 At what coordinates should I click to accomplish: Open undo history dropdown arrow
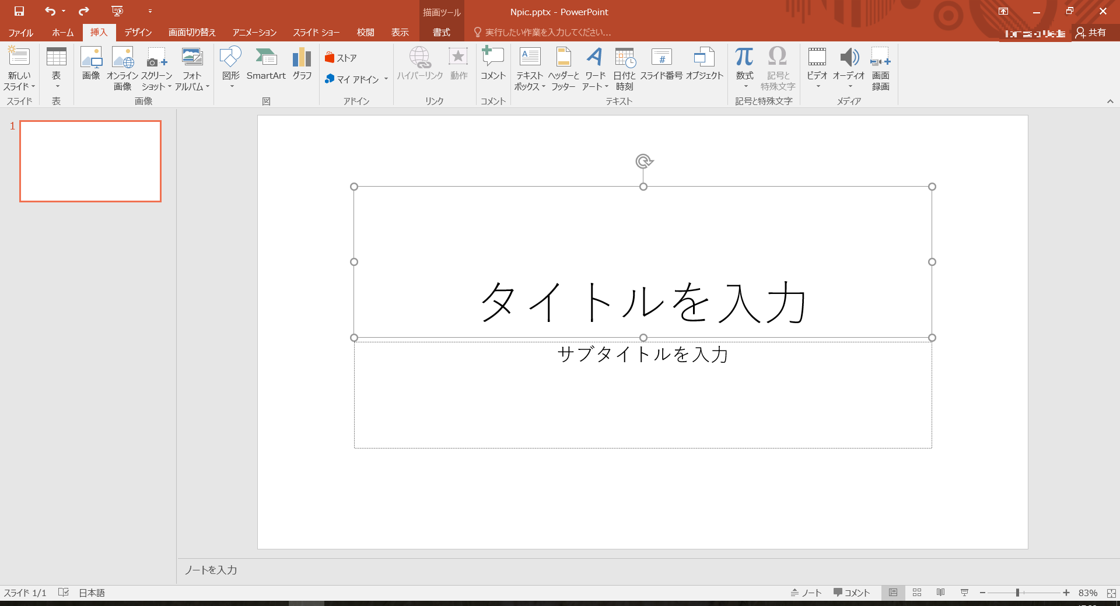tap(64, 11)
